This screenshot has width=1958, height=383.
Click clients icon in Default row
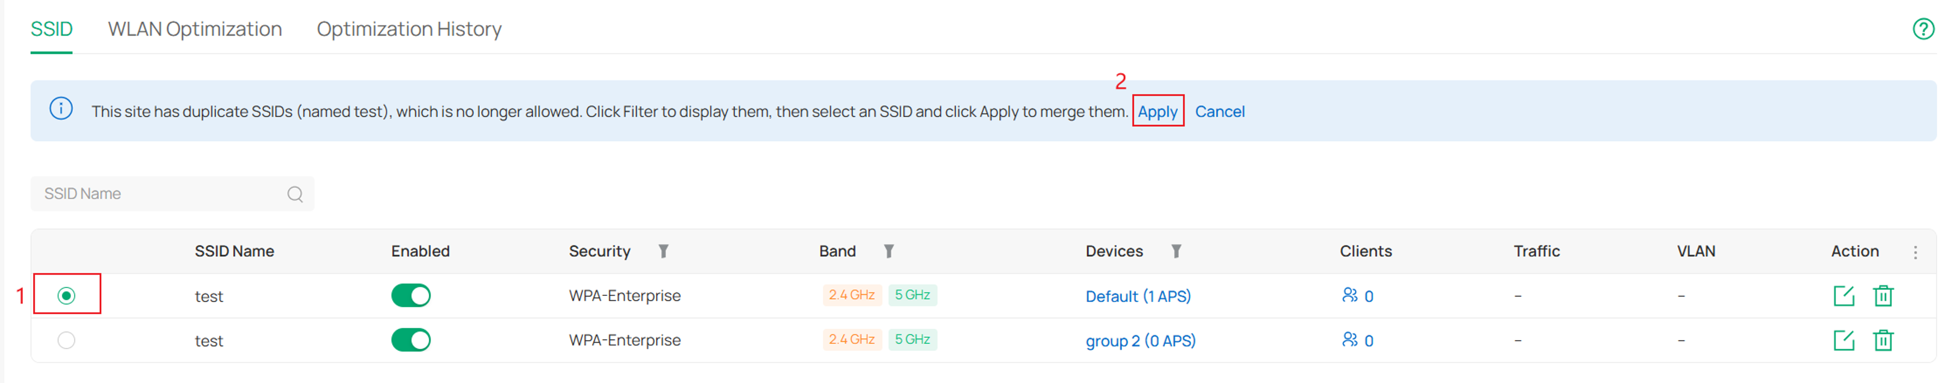pos(1349,295)
